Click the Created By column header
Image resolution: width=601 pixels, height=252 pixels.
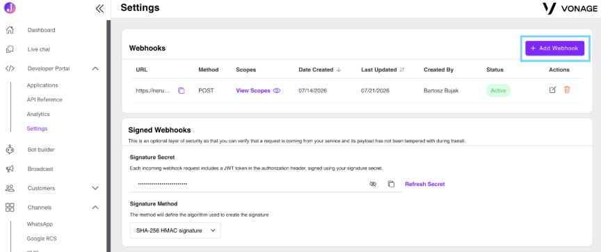tap(438, 70)
